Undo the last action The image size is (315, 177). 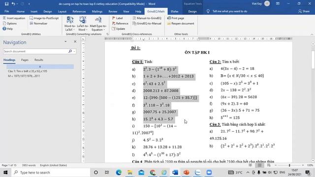pos(13,4)
